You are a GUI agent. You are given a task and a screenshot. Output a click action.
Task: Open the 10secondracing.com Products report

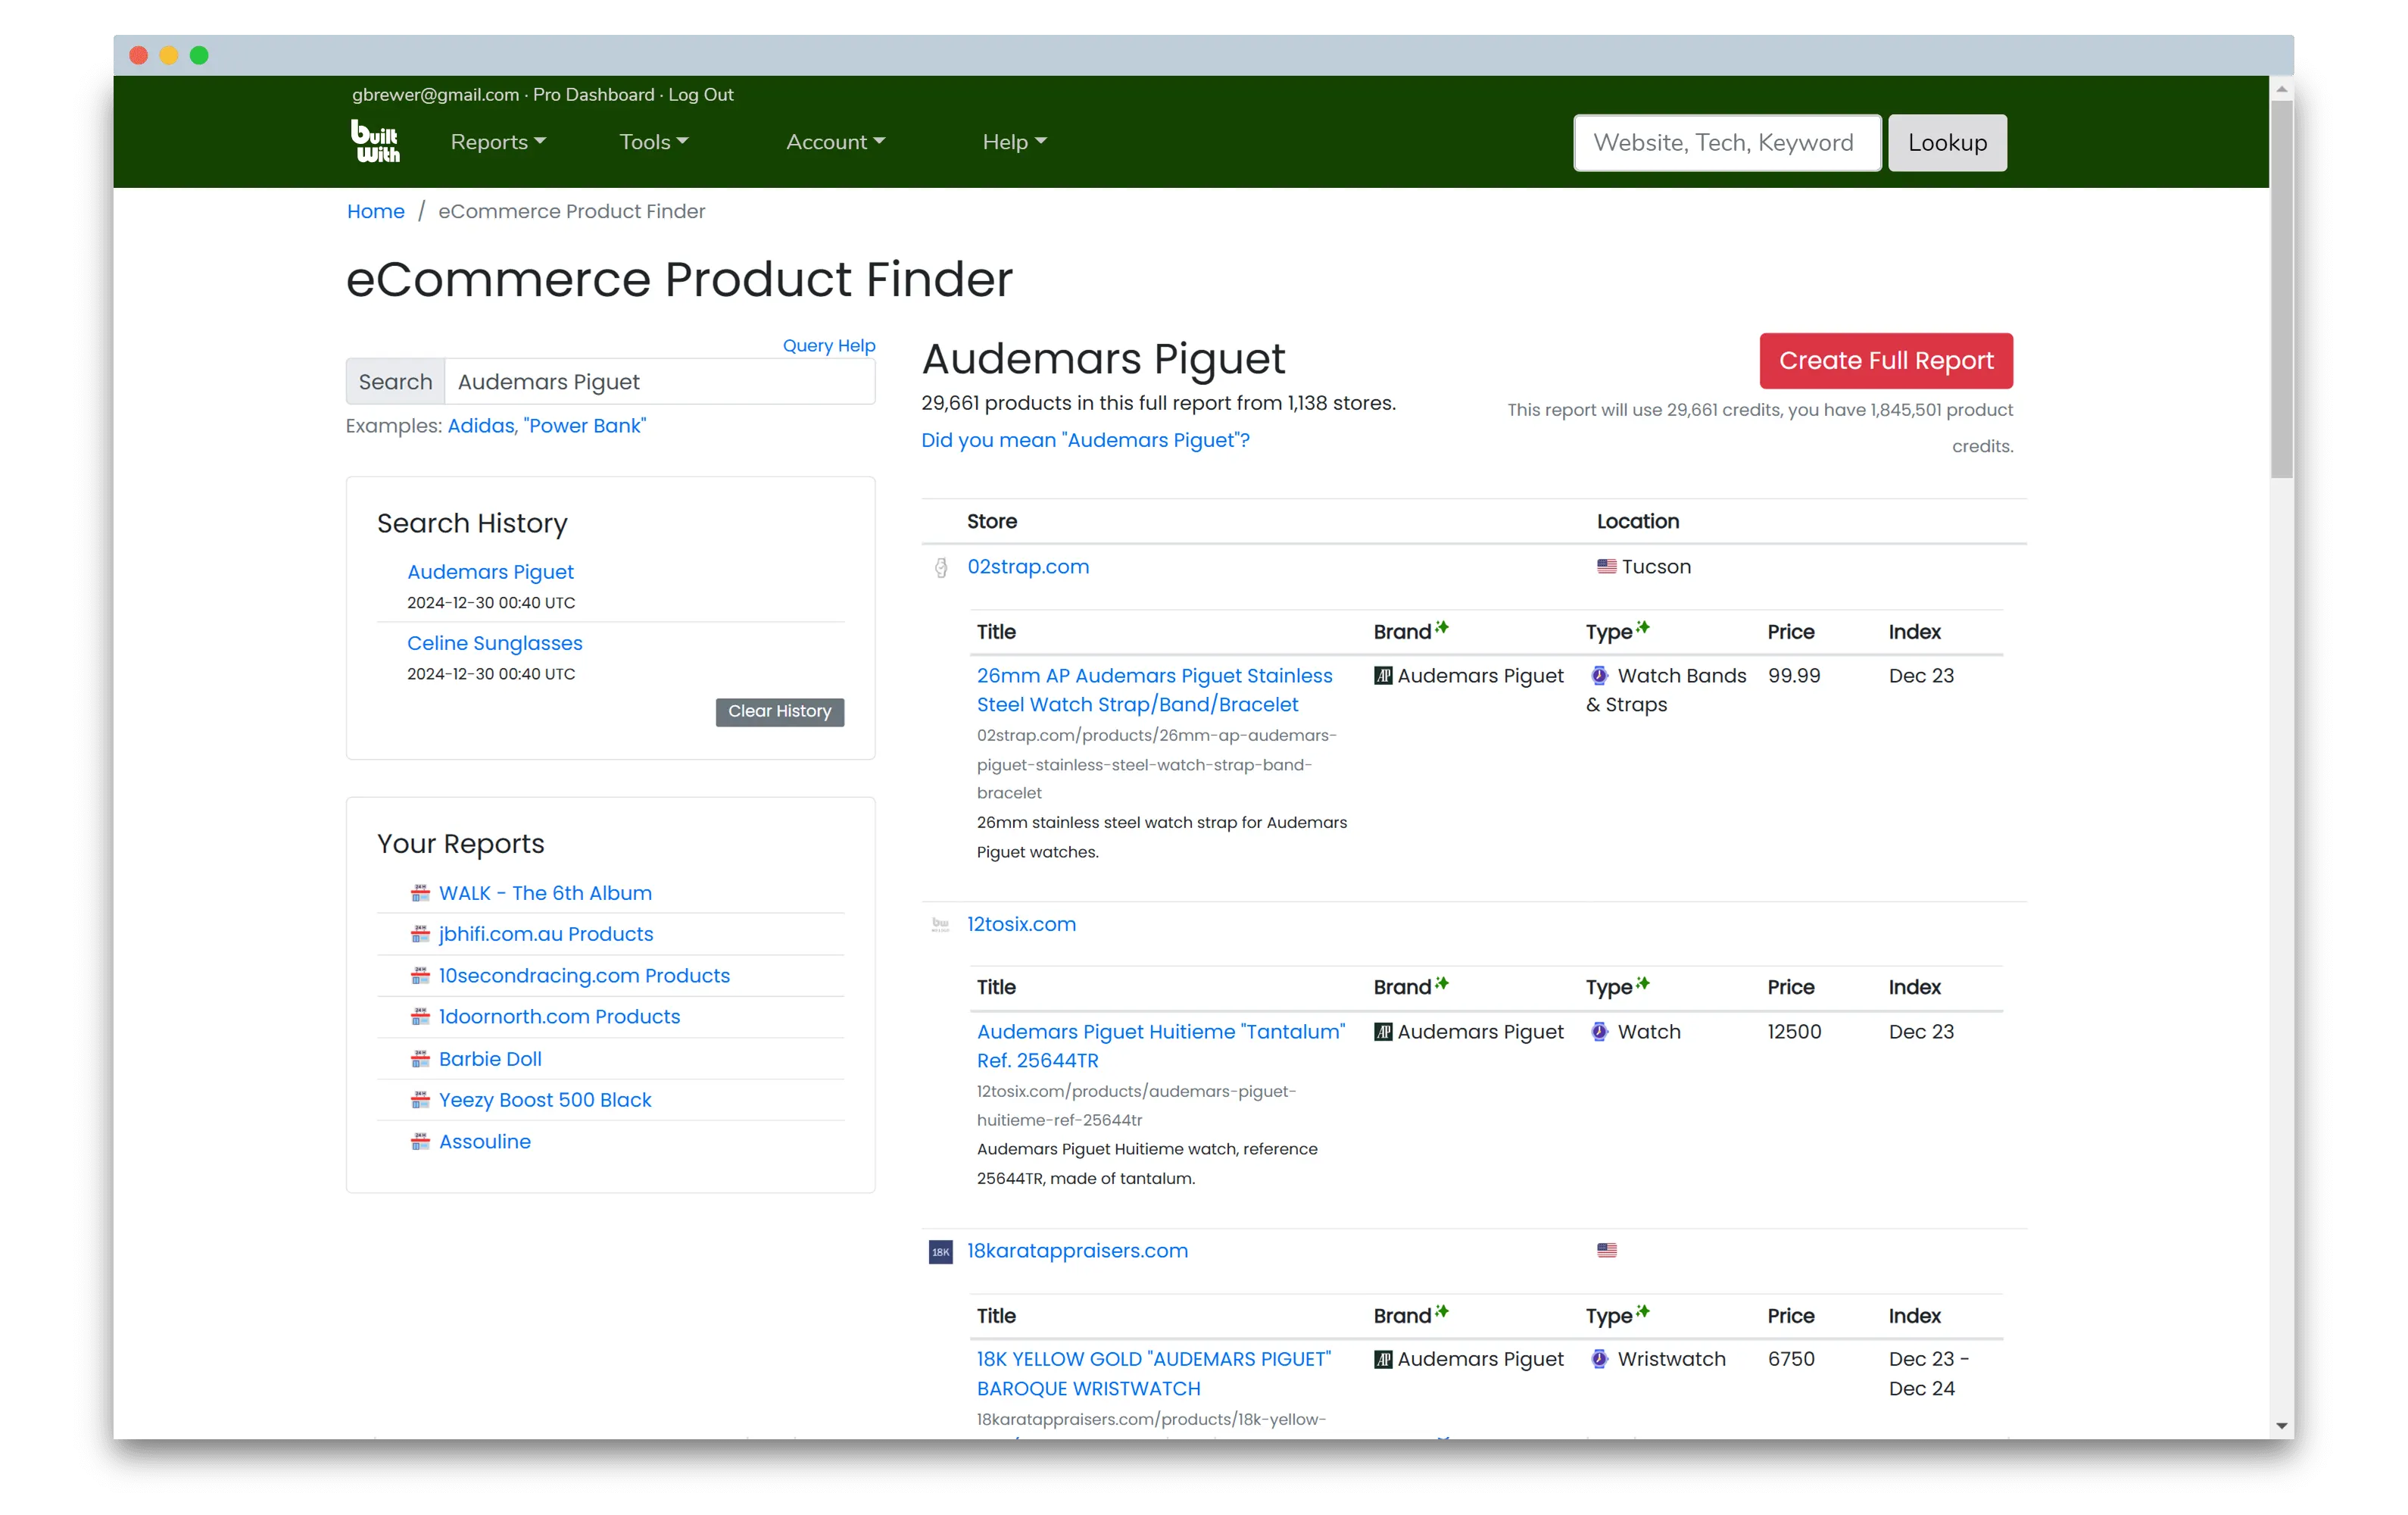pyautogui.click(x=584, y=975)
